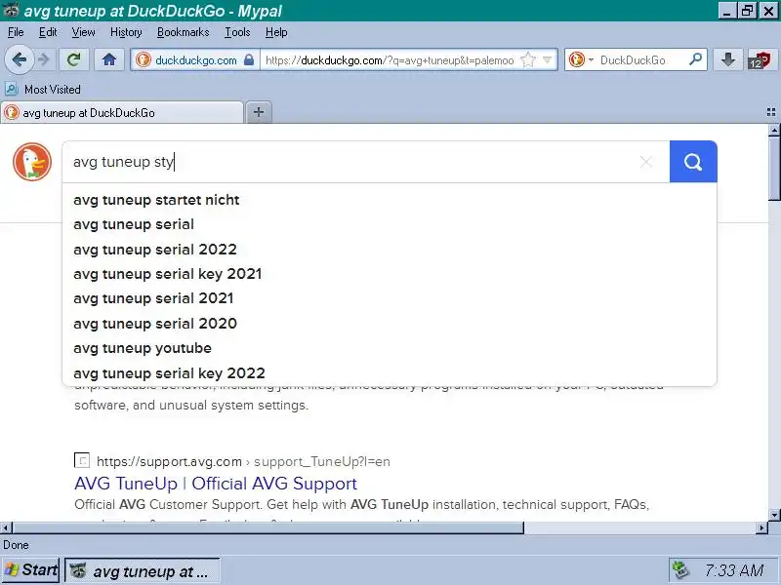Click the padlock security icon
781x585 pixels.
pos(249,60)
